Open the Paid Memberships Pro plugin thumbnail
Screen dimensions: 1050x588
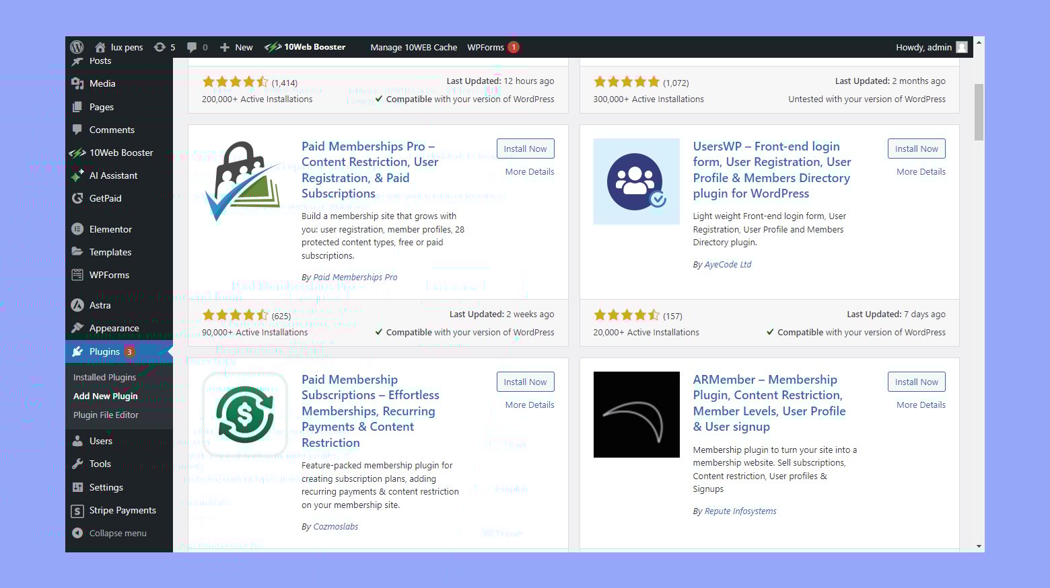point(245,181)
